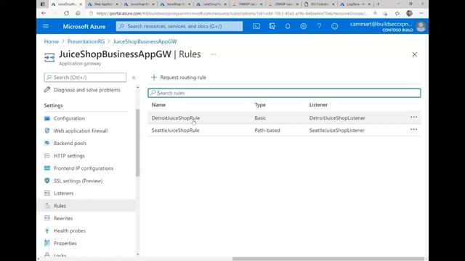This screenshot has width=465, height=261.
Task: Open the Feedback smiley icon
Action: 334,26
